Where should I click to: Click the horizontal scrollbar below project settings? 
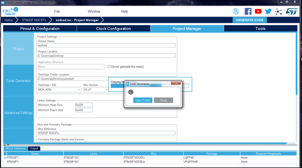[145, 143]
